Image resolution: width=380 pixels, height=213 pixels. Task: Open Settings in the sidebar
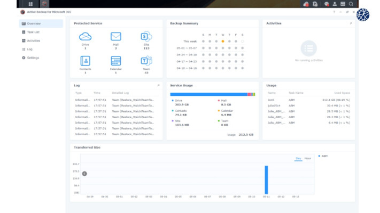(x=41, y=58)
